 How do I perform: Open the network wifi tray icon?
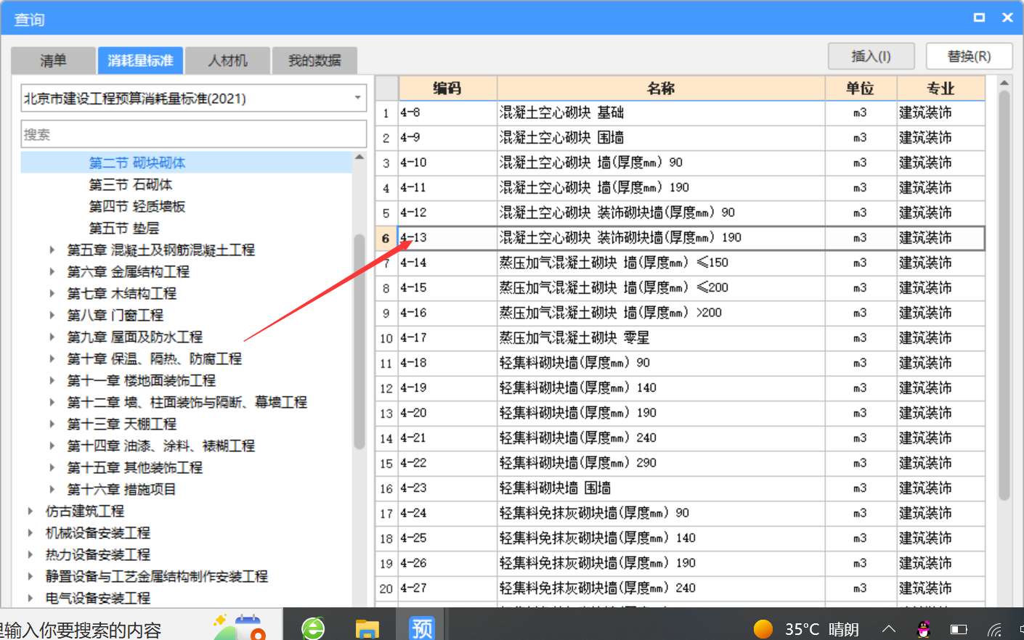[x=994, y=629]
